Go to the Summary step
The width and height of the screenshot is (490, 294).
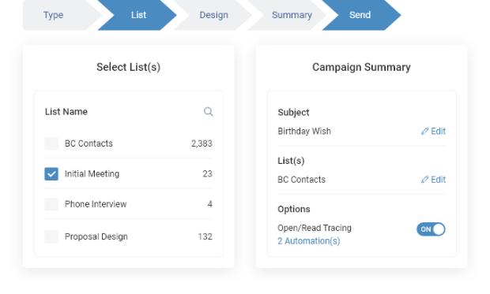pos(292,15)
